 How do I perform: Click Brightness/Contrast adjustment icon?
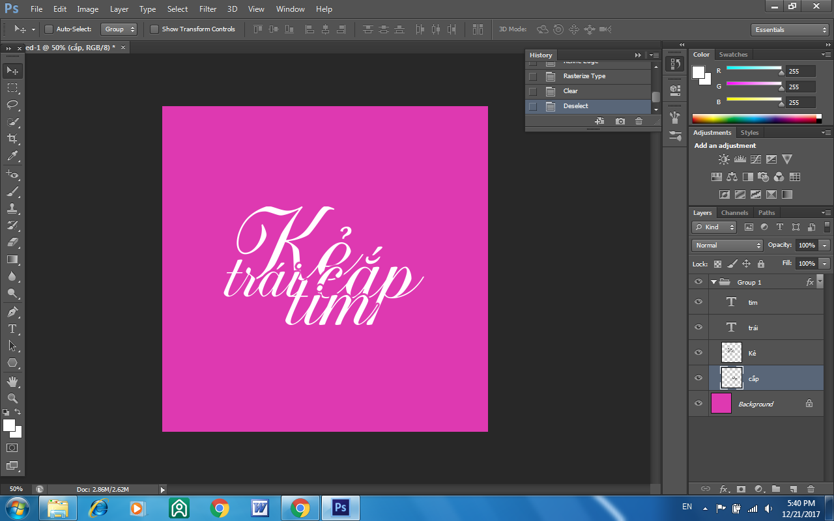coord(724,159)
